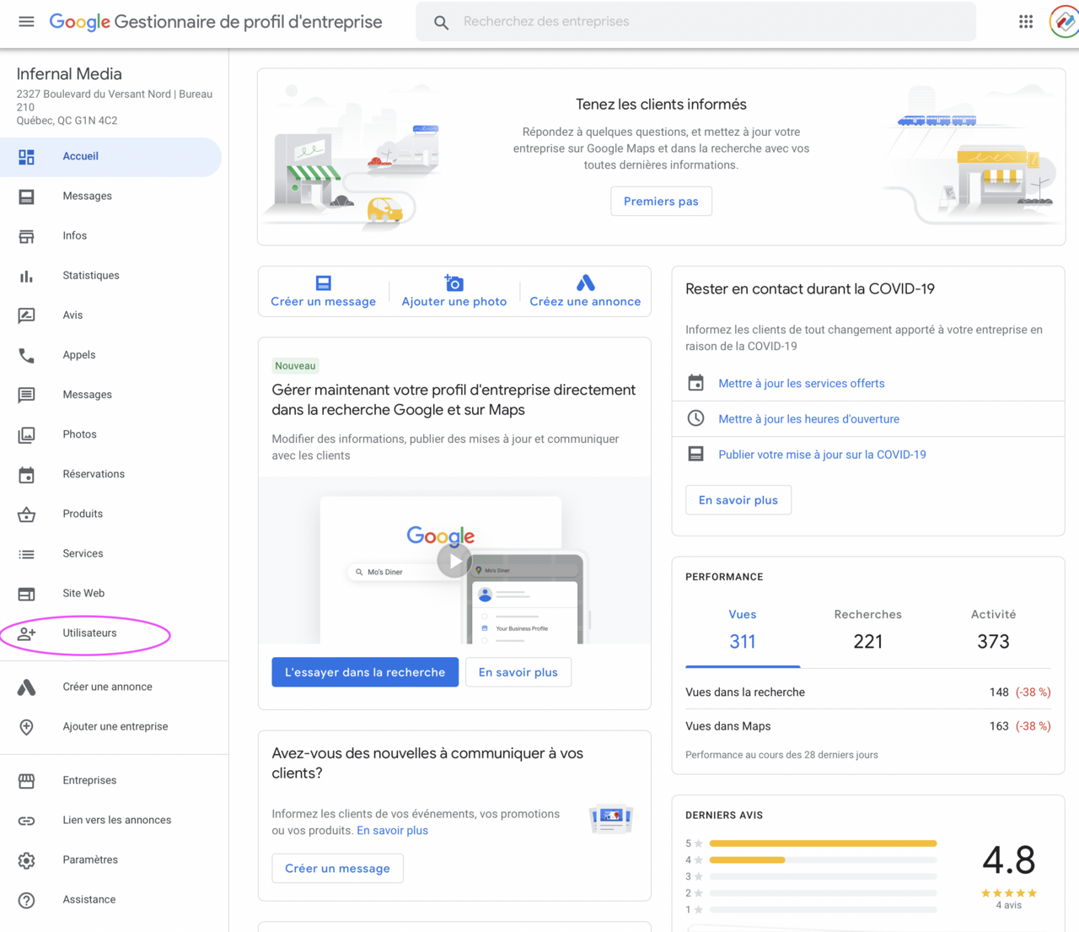Click the search magnifier icon
1079x932 pixels.
(x=441, y=23)
